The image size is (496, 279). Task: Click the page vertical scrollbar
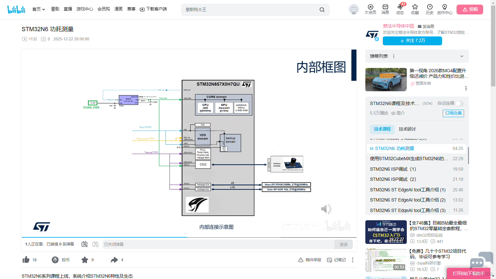(493, 46)
